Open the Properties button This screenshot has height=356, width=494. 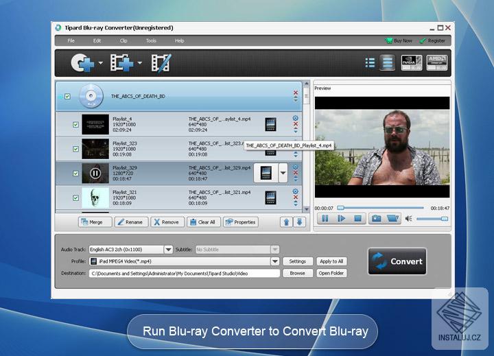[241, 222]
